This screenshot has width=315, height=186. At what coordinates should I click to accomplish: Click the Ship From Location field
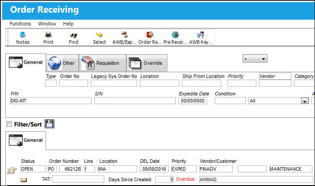[x=202, y=83]
